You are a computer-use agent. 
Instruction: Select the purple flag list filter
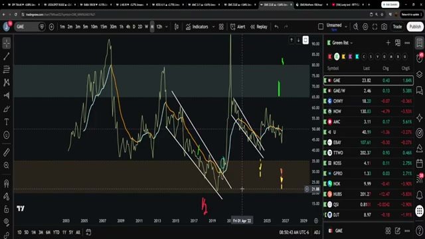point(350,56)
